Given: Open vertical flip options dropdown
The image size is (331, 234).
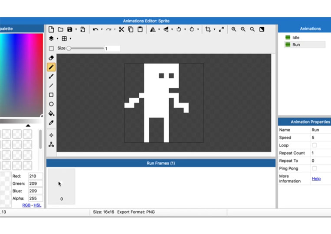Looking at the screenshot, I should click(172, 29).
